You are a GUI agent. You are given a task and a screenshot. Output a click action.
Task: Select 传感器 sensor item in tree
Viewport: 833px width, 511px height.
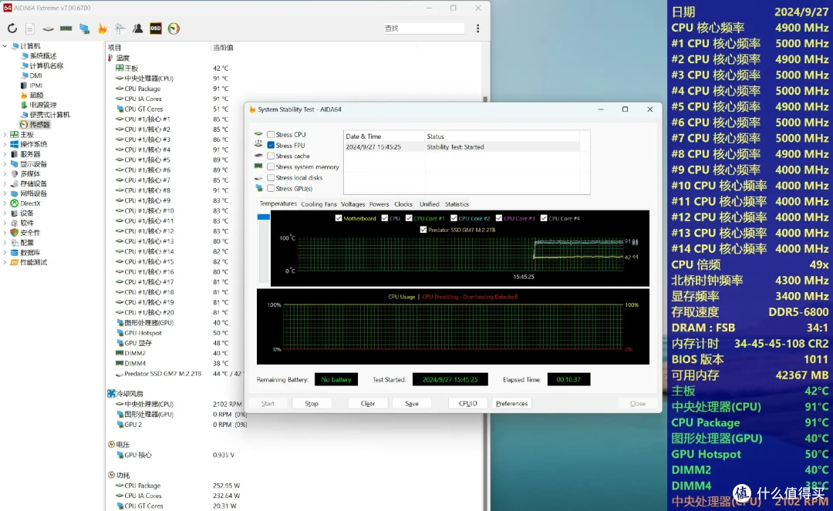tap(35, 125)
